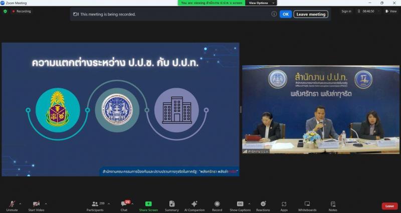
Task: Click the shared slide screen
Action: (x=120, y=109)
